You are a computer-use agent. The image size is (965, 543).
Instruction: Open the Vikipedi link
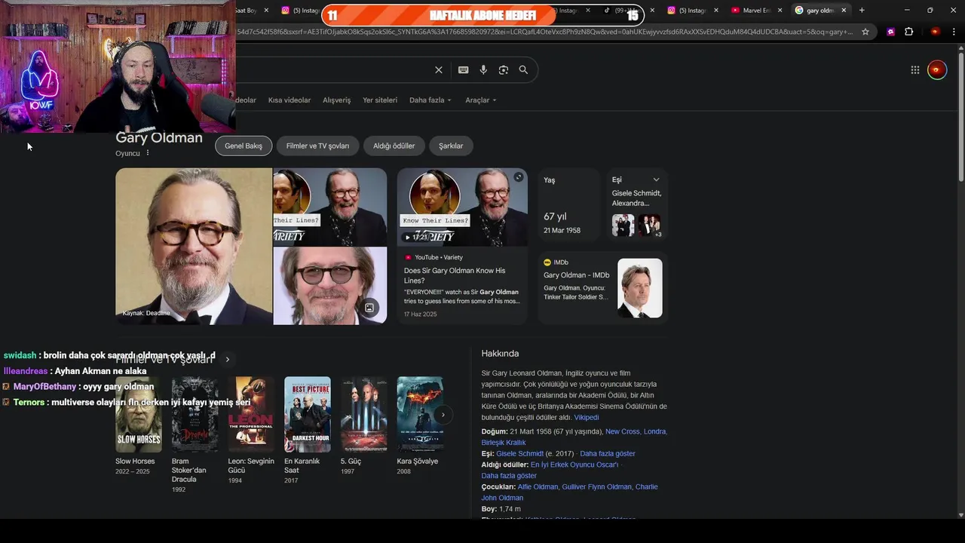(587, 417)
